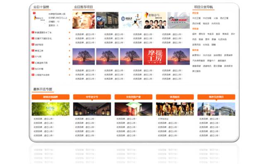Click the 项目分类导航 section heading

tap(203, 7)
